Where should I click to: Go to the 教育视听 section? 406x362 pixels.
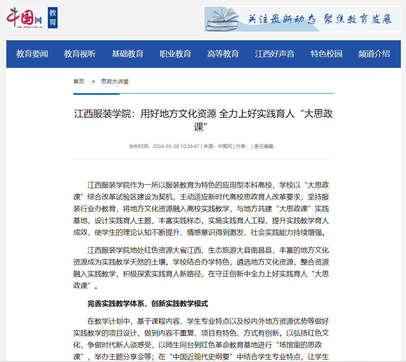[x=80, y=54]
